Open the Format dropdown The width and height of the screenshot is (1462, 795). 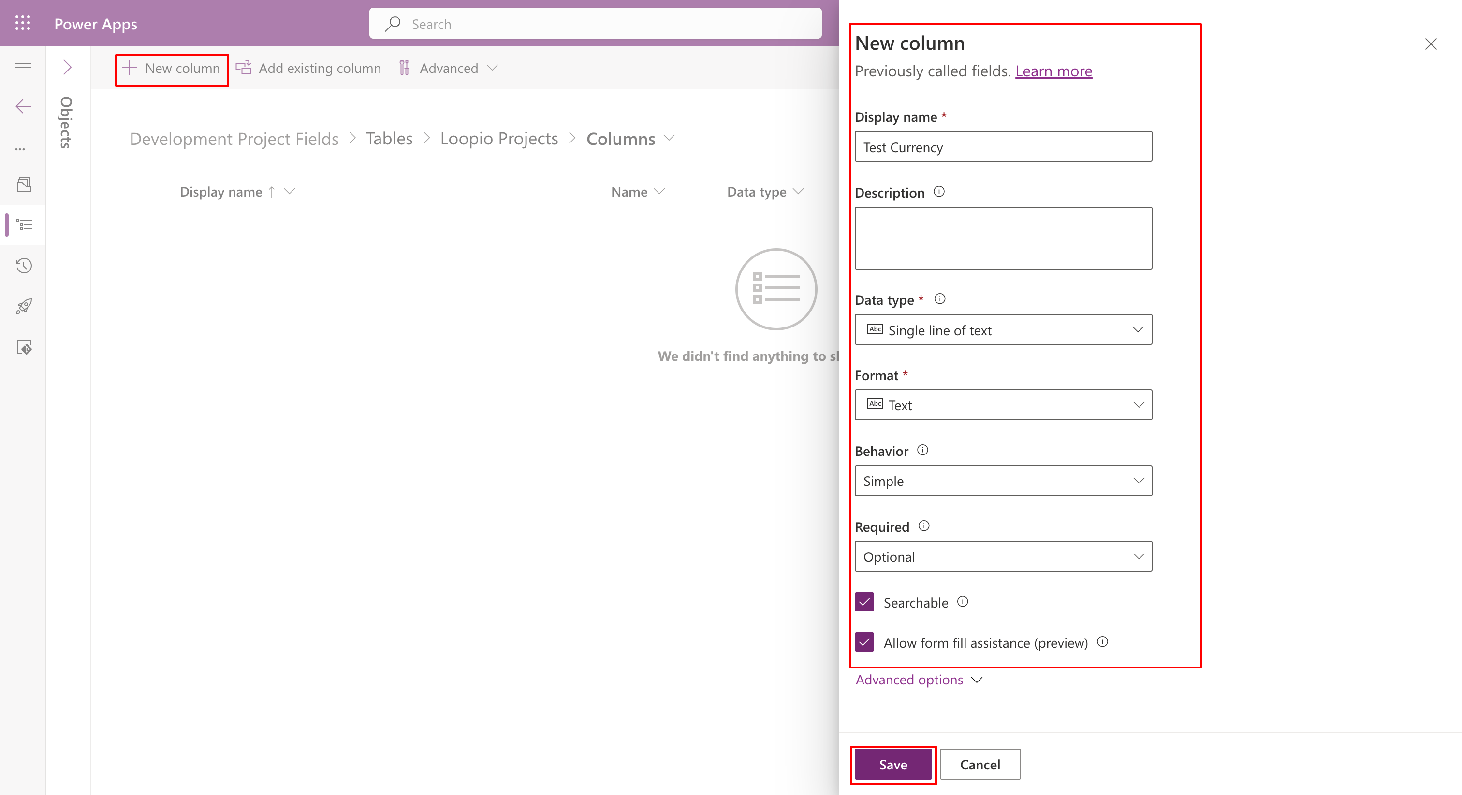(1003, 405)
